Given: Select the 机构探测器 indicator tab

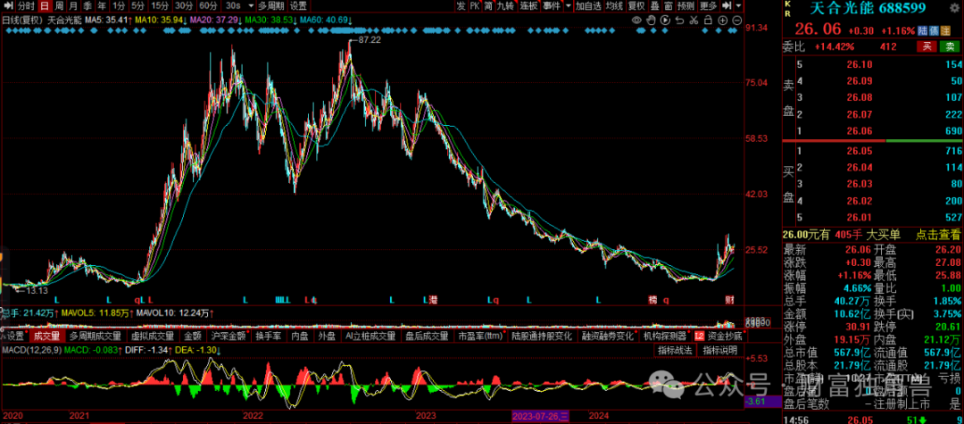Looking at the screenshot, I should (x=665, y=337).
